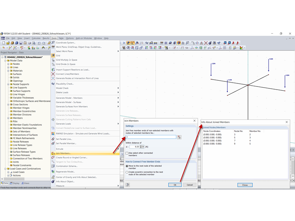Screen dimensions: 295x221
Task: Toggle the first highlighted show-loads toolbar button
Action: (x=128, y=43)
